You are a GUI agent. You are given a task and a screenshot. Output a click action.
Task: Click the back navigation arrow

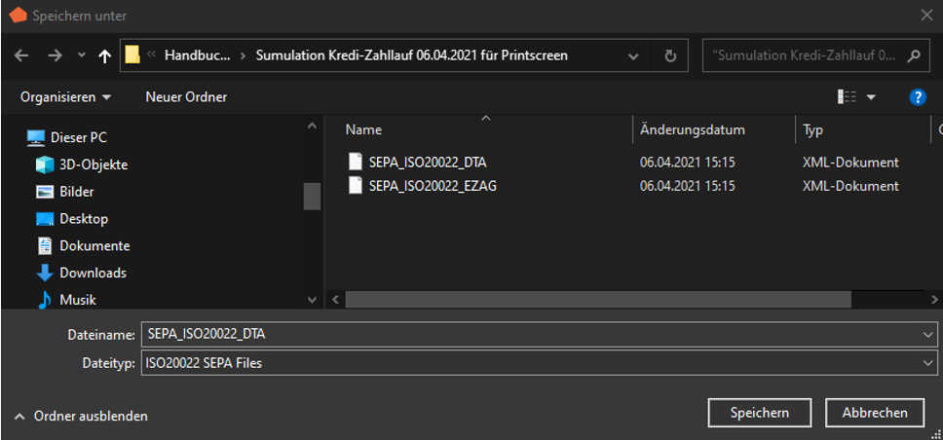(21, 56)
